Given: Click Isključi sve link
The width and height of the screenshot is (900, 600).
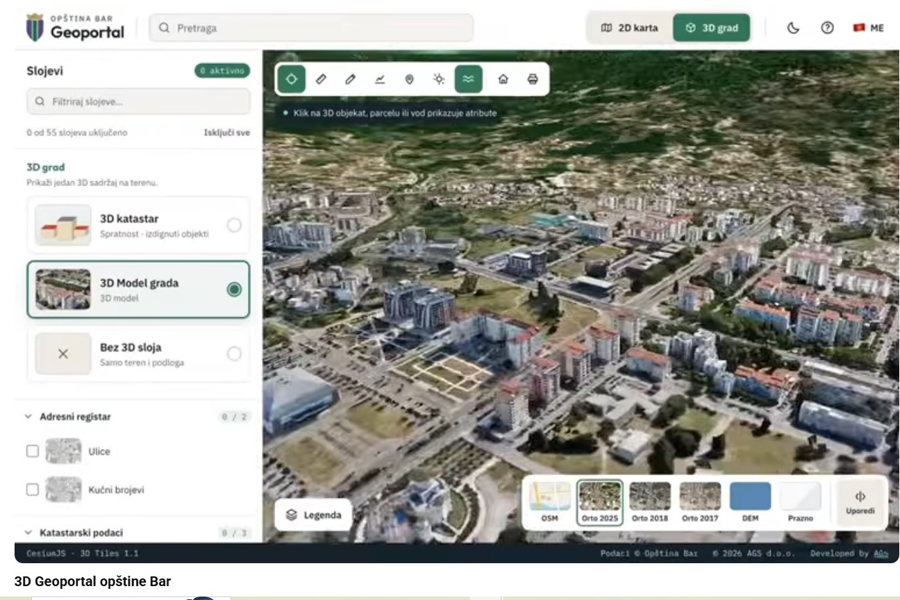Looking at the screenshot, I should 227,132.
